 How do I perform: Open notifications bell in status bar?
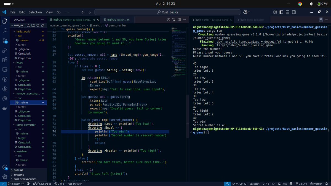click(327, 184)
